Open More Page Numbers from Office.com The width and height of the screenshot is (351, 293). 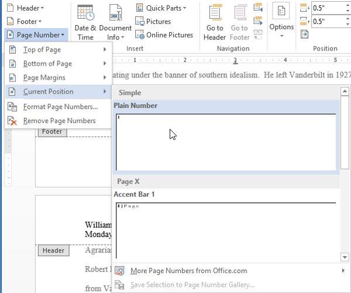click(230, 271)
